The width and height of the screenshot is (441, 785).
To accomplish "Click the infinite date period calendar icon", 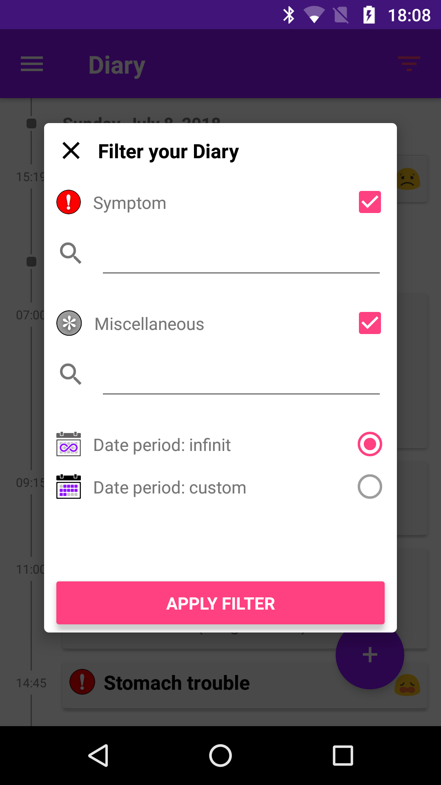I will pos(69,444).
